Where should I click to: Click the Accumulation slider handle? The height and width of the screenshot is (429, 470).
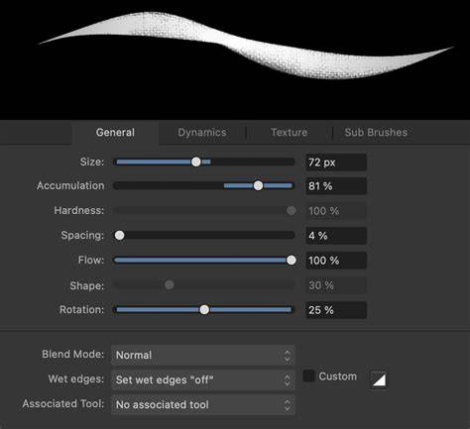258,185
